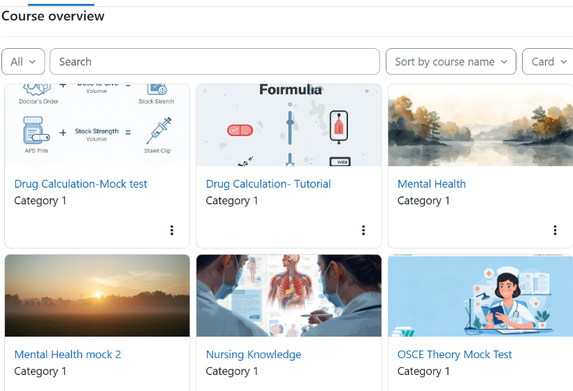Open three-dot menu for Drug Calculation- Tutorial
Image resolution: width=573 pixels, height=391 pixels.
pos(363,230)
